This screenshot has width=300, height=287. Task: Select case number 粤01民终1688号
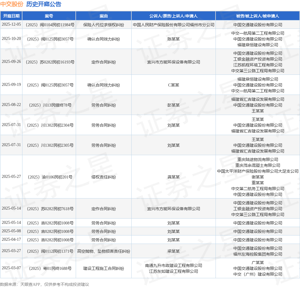(50, 268)
